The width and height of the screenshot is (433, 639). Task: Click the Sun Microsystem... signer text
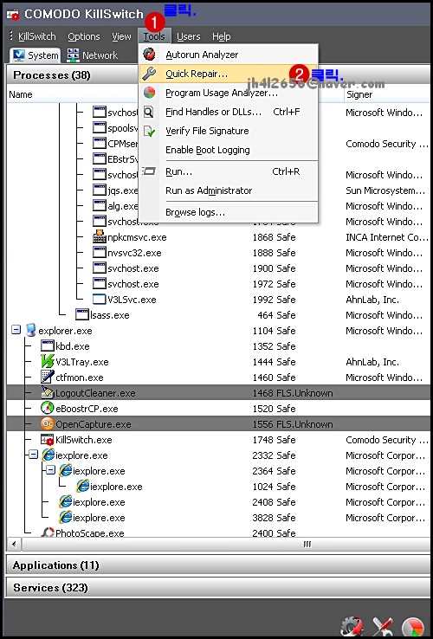click(x=385, y=190)
